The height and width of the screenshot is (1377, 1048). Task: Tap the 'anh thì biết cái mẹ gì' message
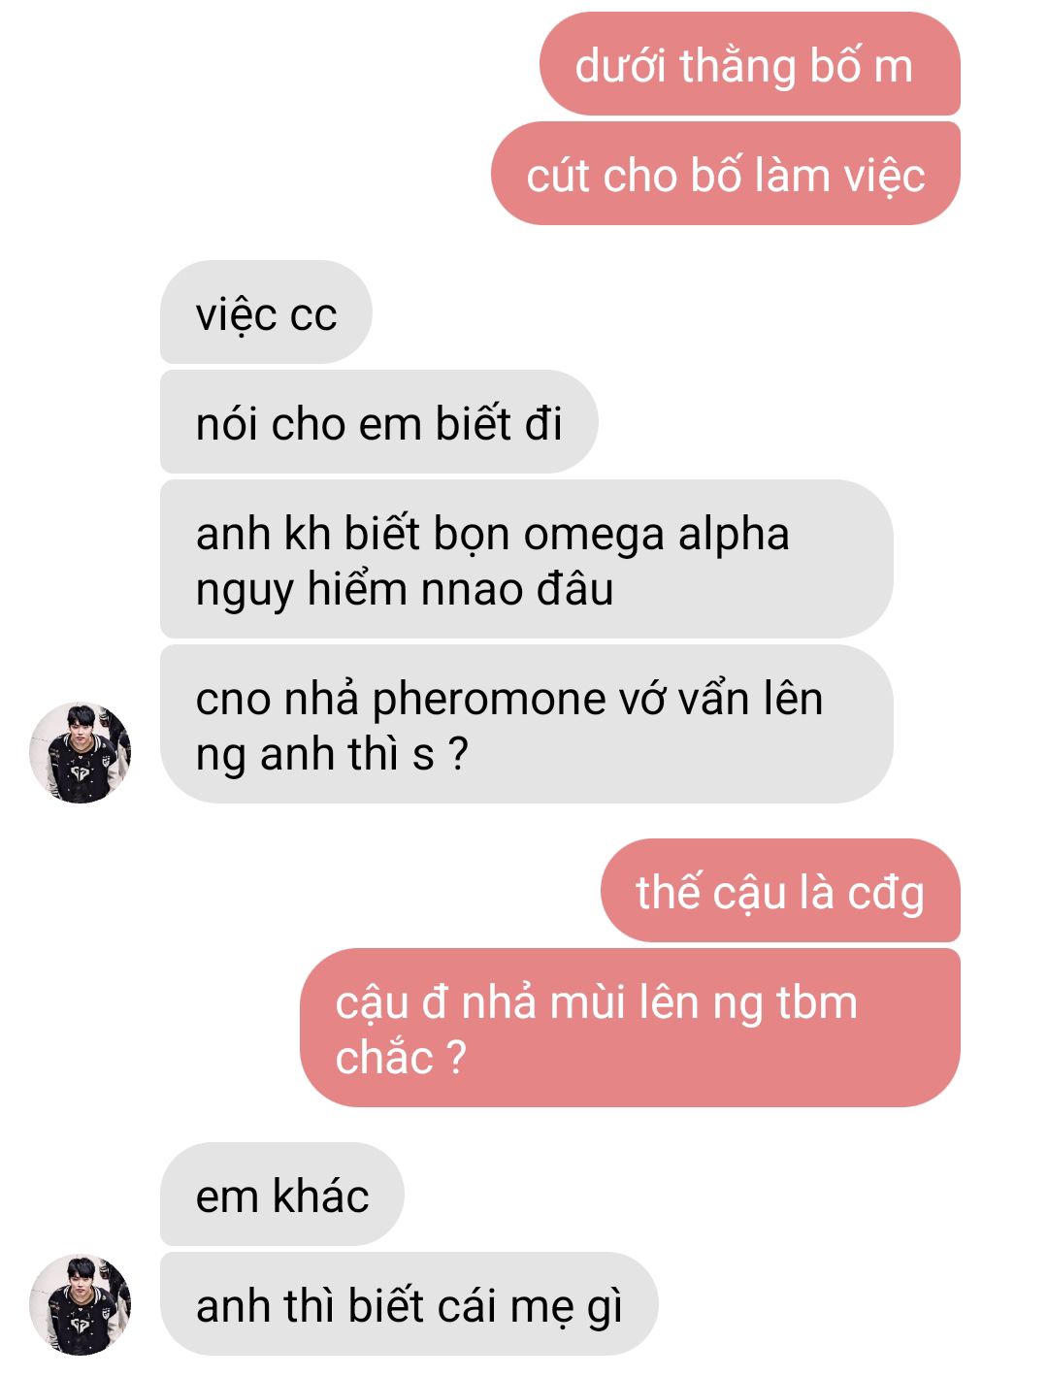tap(409, 1304)
